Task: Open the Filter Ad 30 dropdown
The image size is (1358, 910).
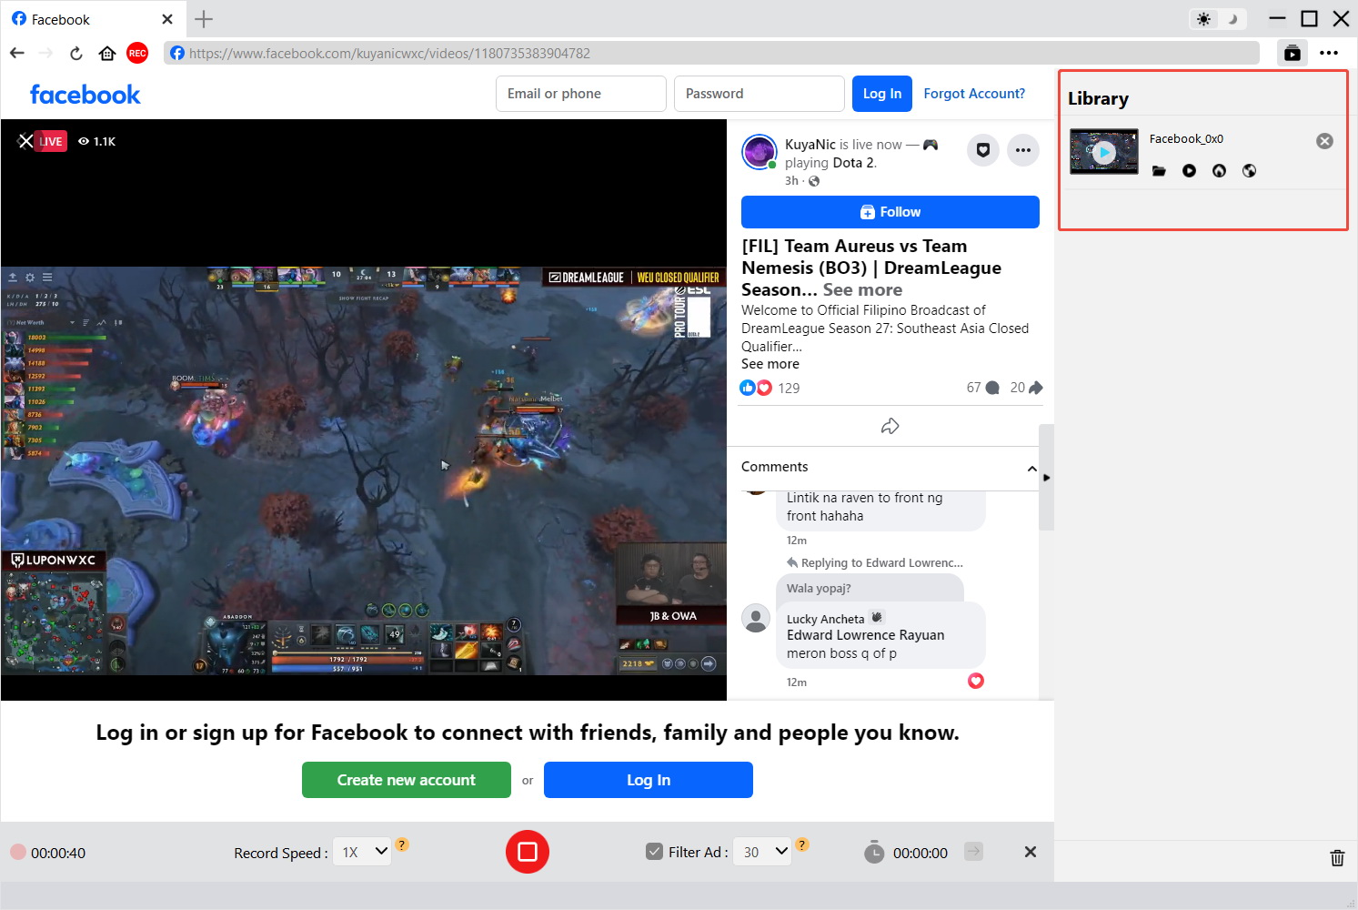Action: [x=762, y=852]
